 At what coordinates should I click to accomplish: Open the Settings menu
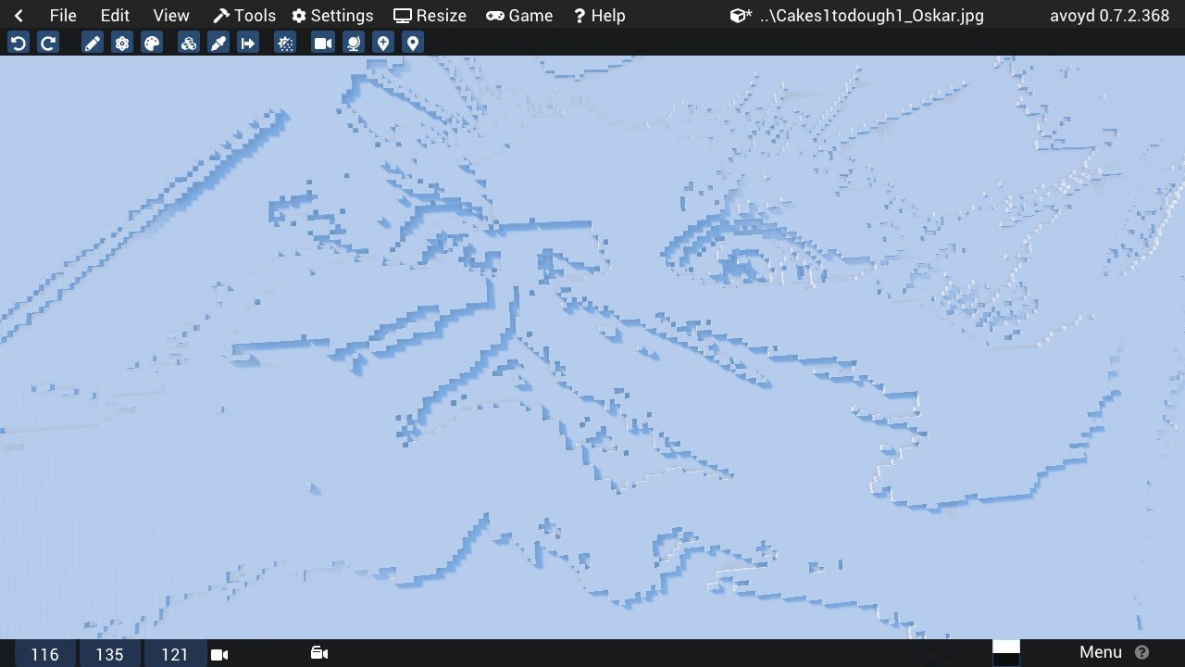(x=332, y=16)
